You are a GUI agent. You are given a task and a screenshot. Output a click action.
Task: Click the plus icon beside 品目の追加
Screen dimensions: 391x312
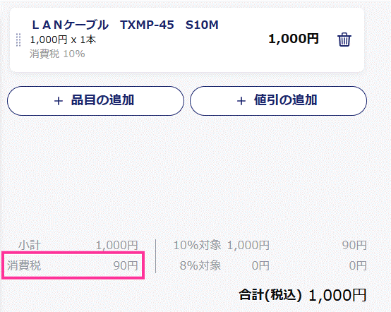59,101
